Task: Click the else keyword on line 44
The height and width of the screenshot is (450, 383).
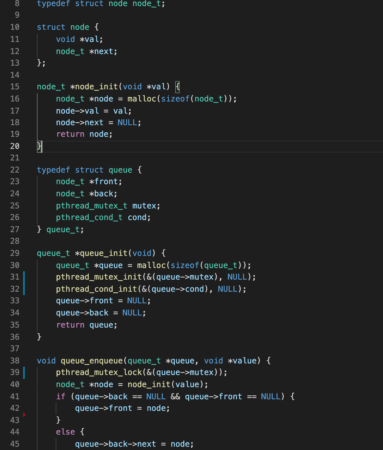Action: click(65, 432)
